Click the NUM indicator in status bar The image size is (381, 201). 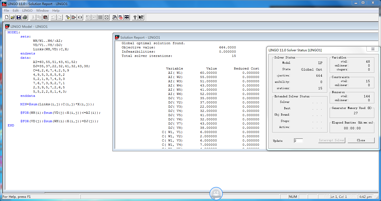tap(293, 197)
